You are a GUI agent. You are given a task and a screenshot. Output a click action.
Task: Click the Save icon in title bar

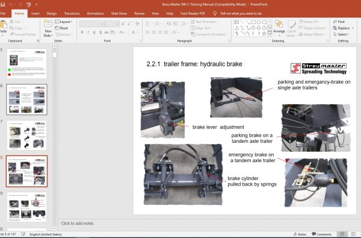(2, 4)
